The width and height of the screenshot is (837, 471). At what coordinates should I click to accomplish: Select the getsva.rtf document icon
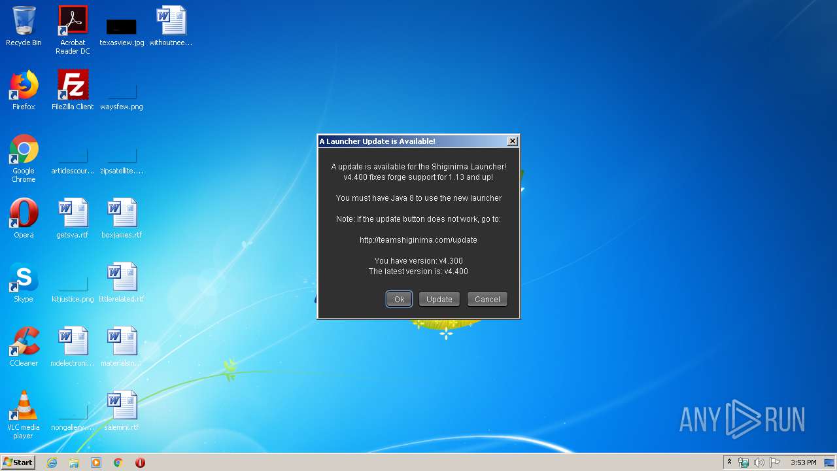tap(73, 218)
